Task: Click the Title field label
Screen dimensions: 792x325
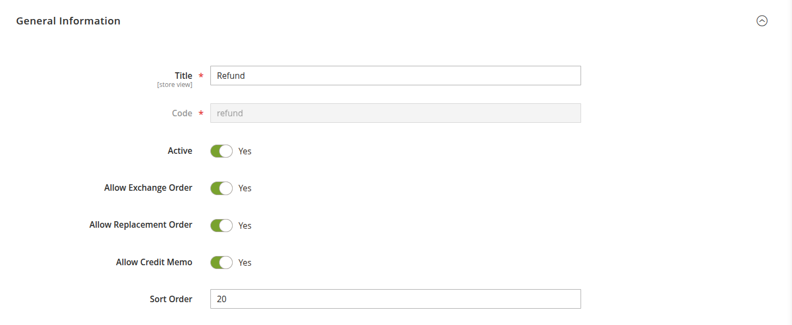Action: click(x=183, y=76)
